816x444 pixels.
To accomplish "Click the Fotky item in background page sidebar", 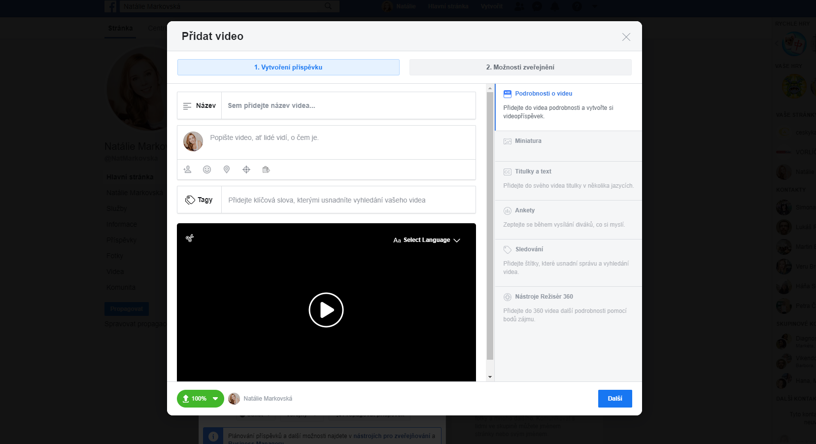I will point(115,256).
